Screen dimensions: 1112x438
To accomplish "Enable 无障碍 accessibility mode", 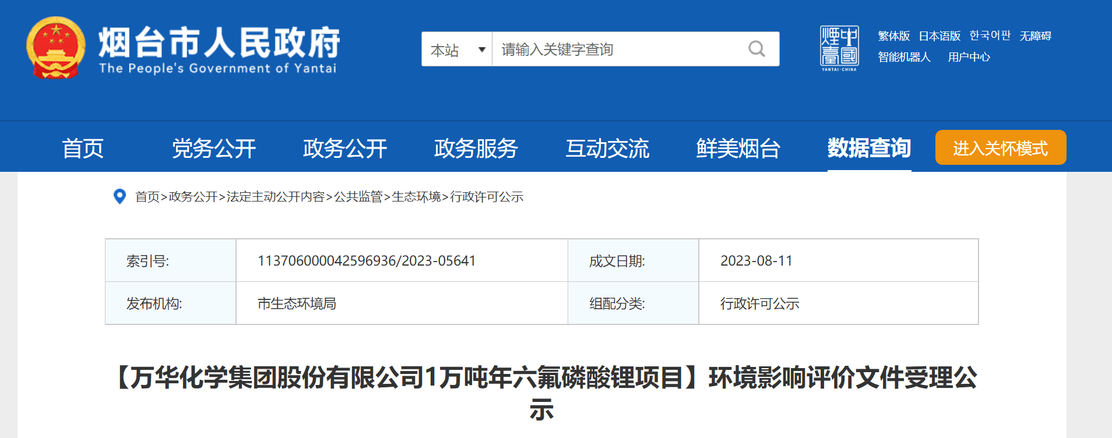I will tap(1035, 36).
